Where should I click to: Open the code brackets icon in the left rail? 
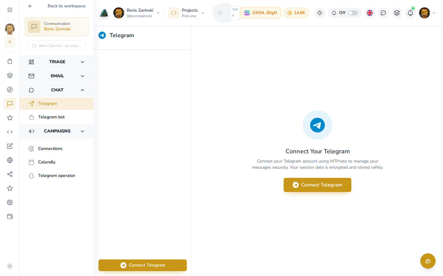(10, 132)
